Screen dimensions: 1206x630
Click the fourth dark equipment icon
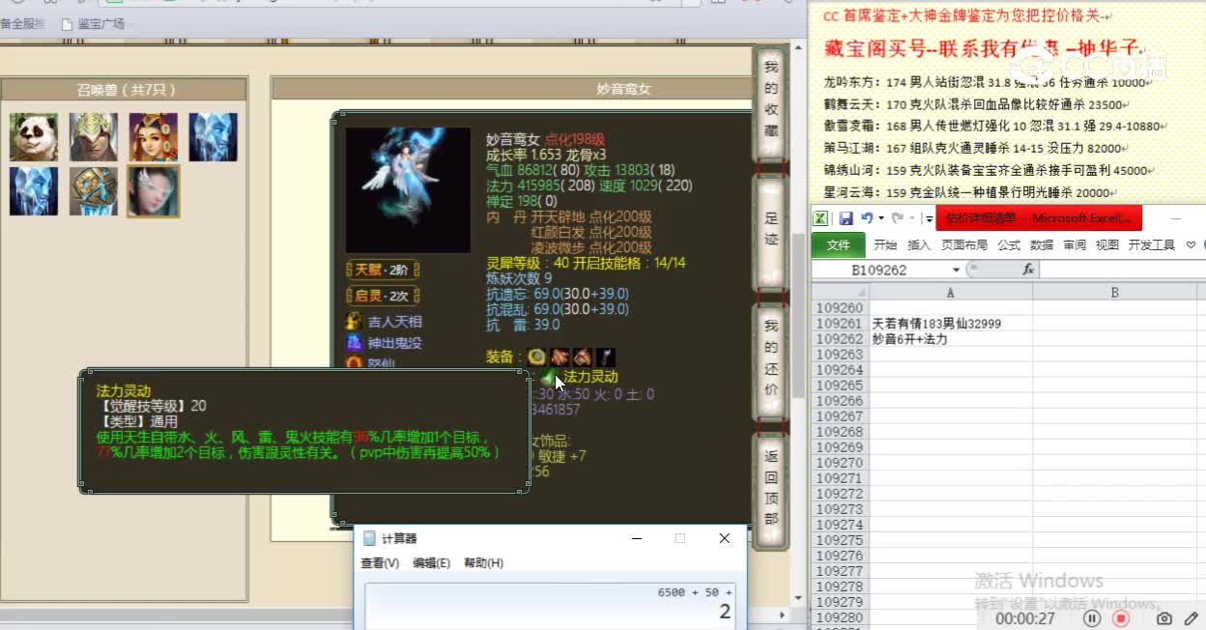pos(606,357)
